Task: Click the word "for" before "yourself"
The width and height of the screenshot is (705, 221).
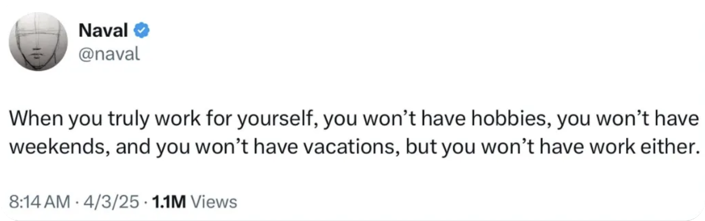Action: 217,119
